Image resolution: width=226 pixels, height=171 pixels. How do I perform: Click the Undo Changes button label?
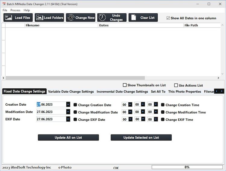[x=116, y=17]
